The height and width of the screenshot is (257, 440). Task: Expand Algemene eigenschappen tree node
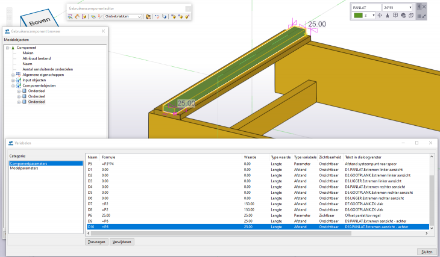coord(13,75)
